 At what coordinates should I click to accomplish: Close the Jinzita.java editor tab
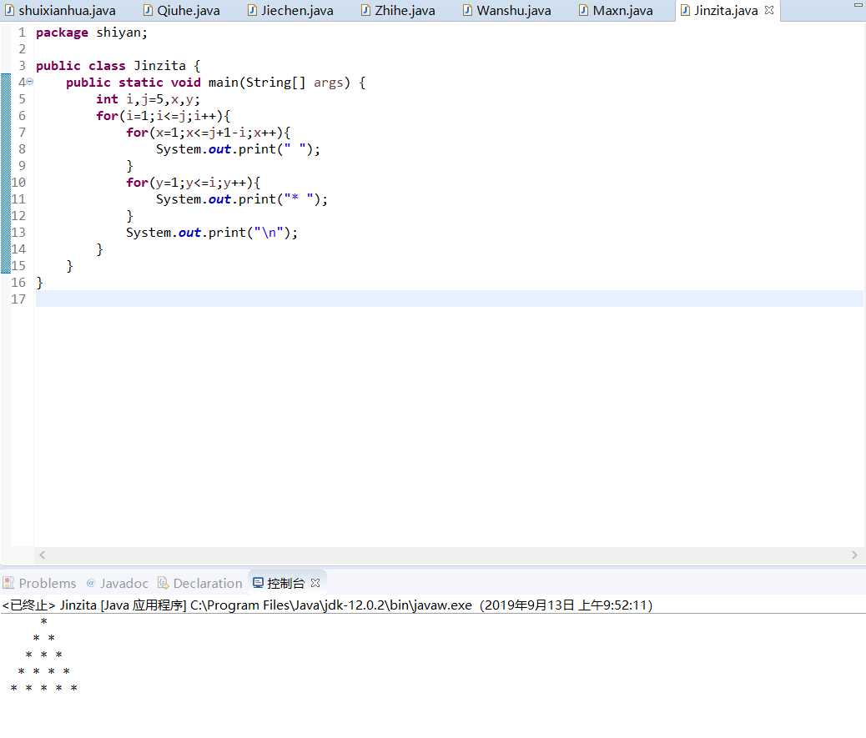click(768, 10)
